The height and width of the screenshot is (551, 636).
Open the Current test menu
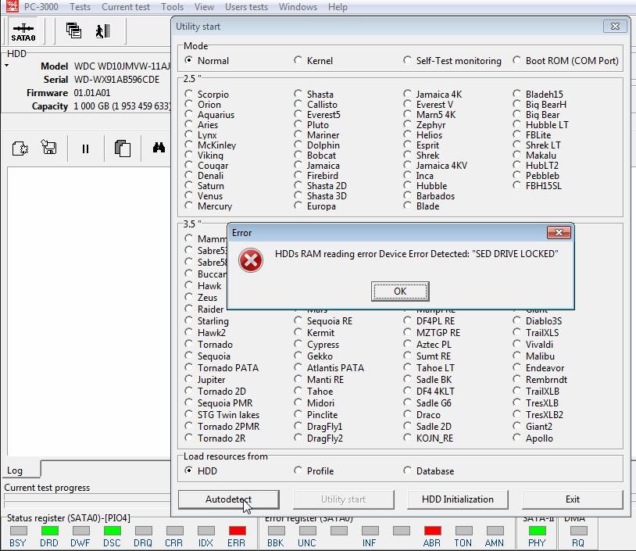[x=126, y=7]
